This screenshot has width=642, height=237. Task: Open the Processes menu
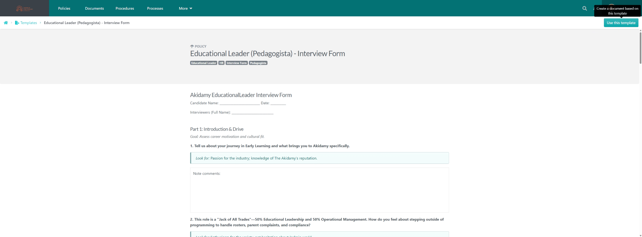click(155, 8)
